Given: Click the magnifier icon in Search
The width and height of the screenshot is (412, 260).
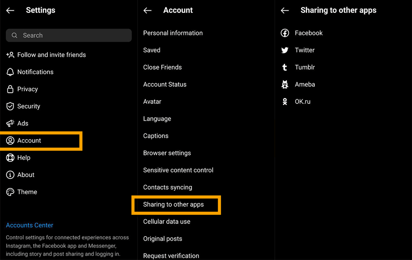Looking at the screenshot, I should (14, 35).
